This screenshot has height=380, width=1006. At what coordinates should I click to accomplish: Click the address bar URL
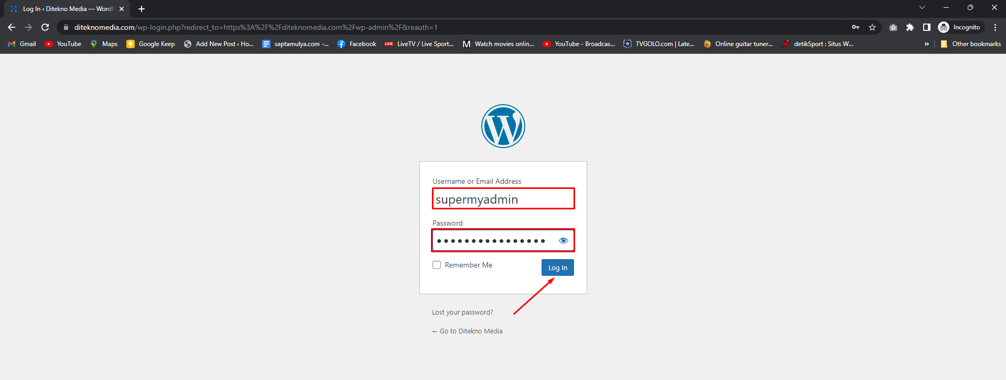pos(256,27)
